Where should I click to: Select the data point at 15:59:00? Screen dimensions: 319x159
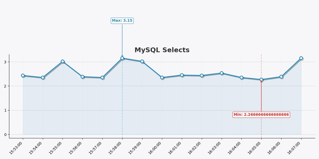click(142, 61)
